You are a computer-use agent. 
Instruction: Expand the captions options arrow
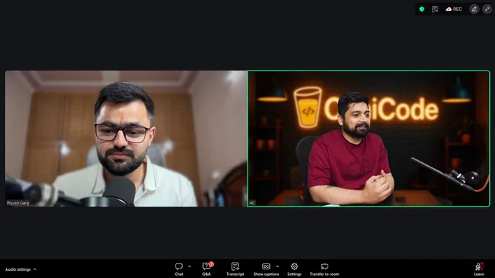277,266
